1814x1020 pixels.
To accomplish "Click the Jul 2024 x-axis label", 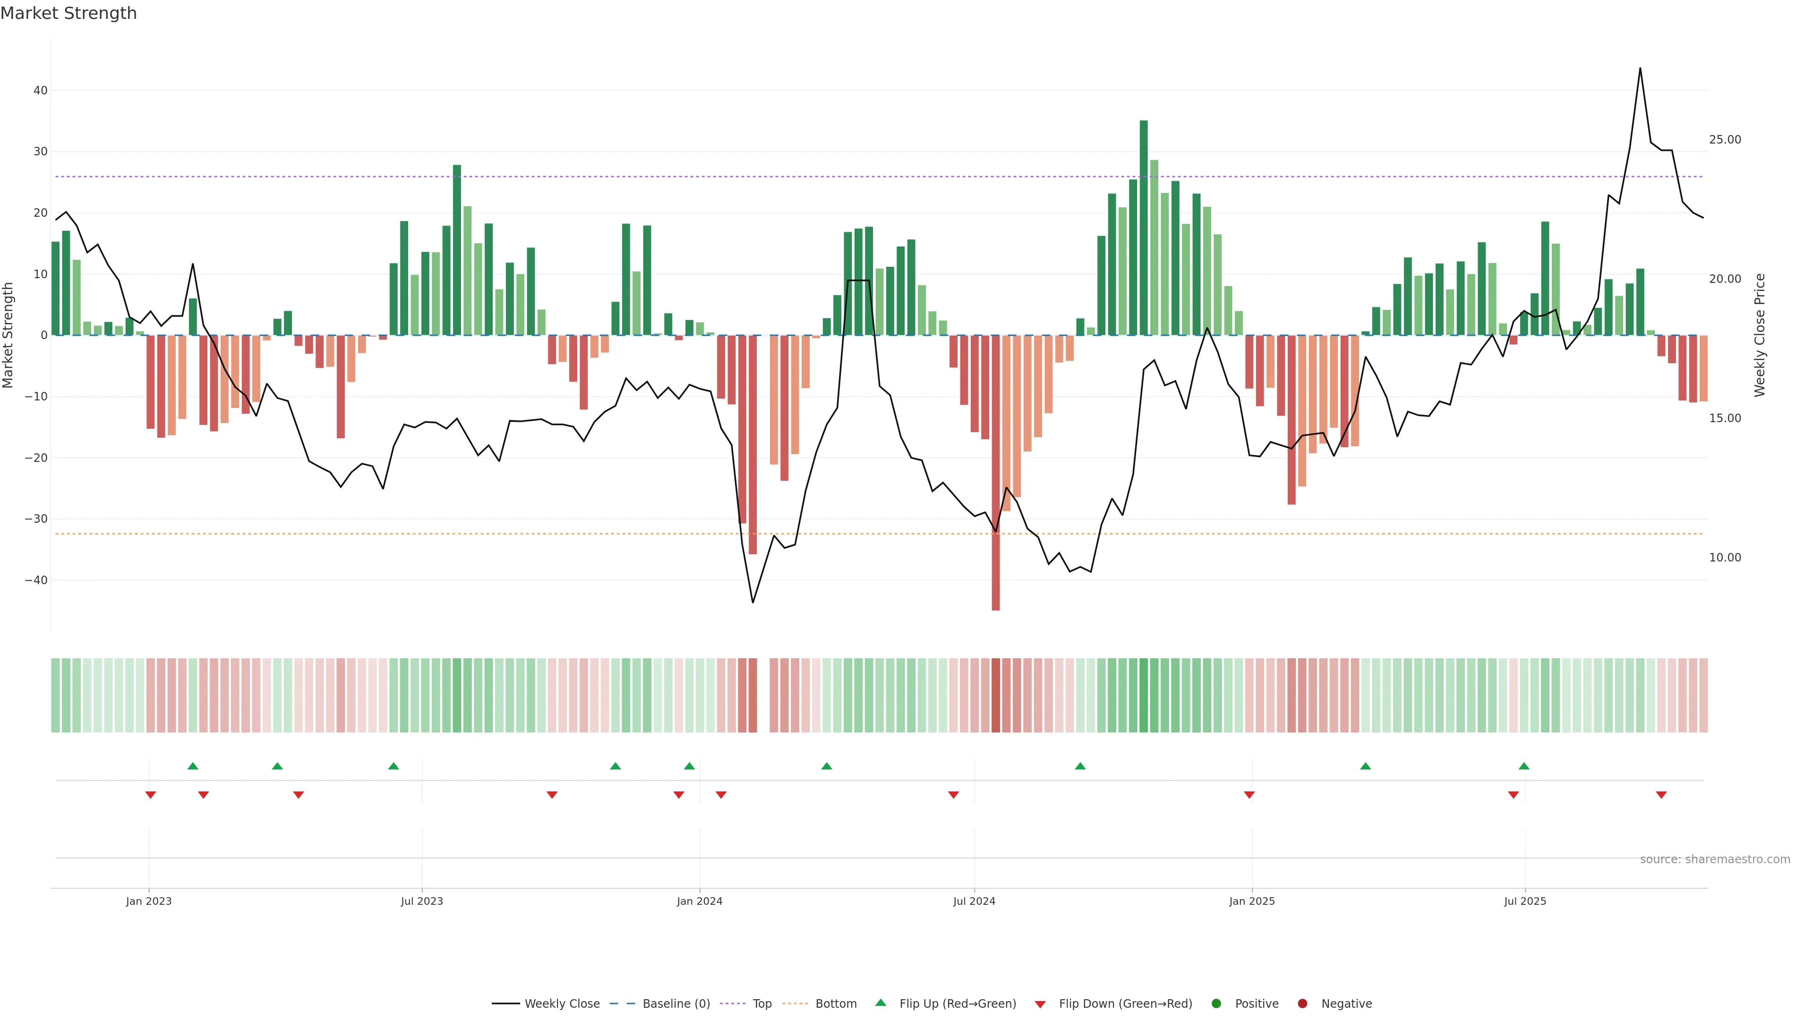I will pyautogui.click(x=974, y=901).
